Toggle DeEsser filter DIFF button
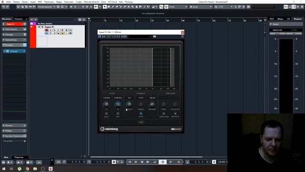Viewport: 305px width, 172px height. (x=118, y=114)
